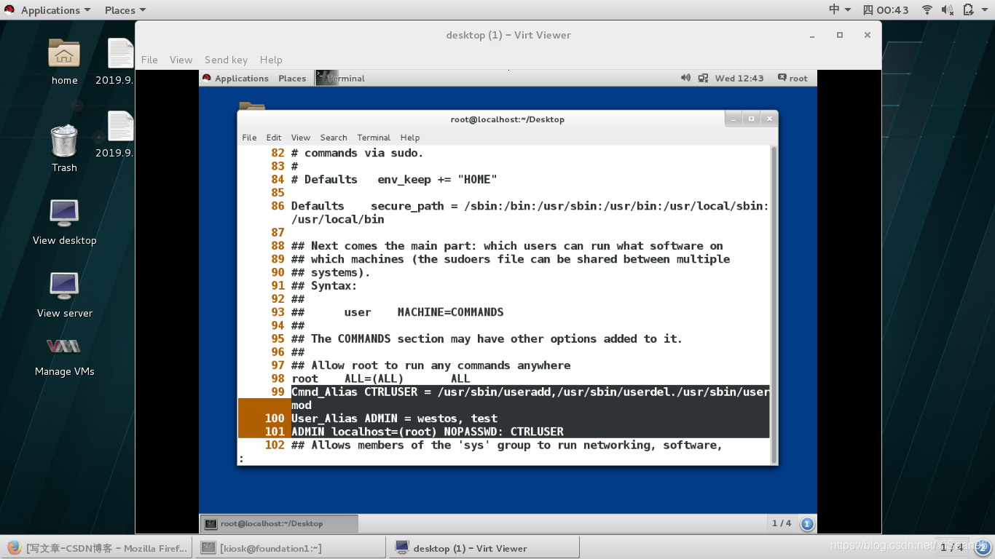Open terminal Terminal menu
This screenshot has width=995, height=559.
point(374,137)
